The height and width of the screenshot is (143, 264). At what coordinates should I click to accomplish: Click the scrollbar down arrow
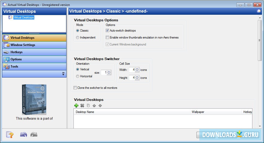260,126
